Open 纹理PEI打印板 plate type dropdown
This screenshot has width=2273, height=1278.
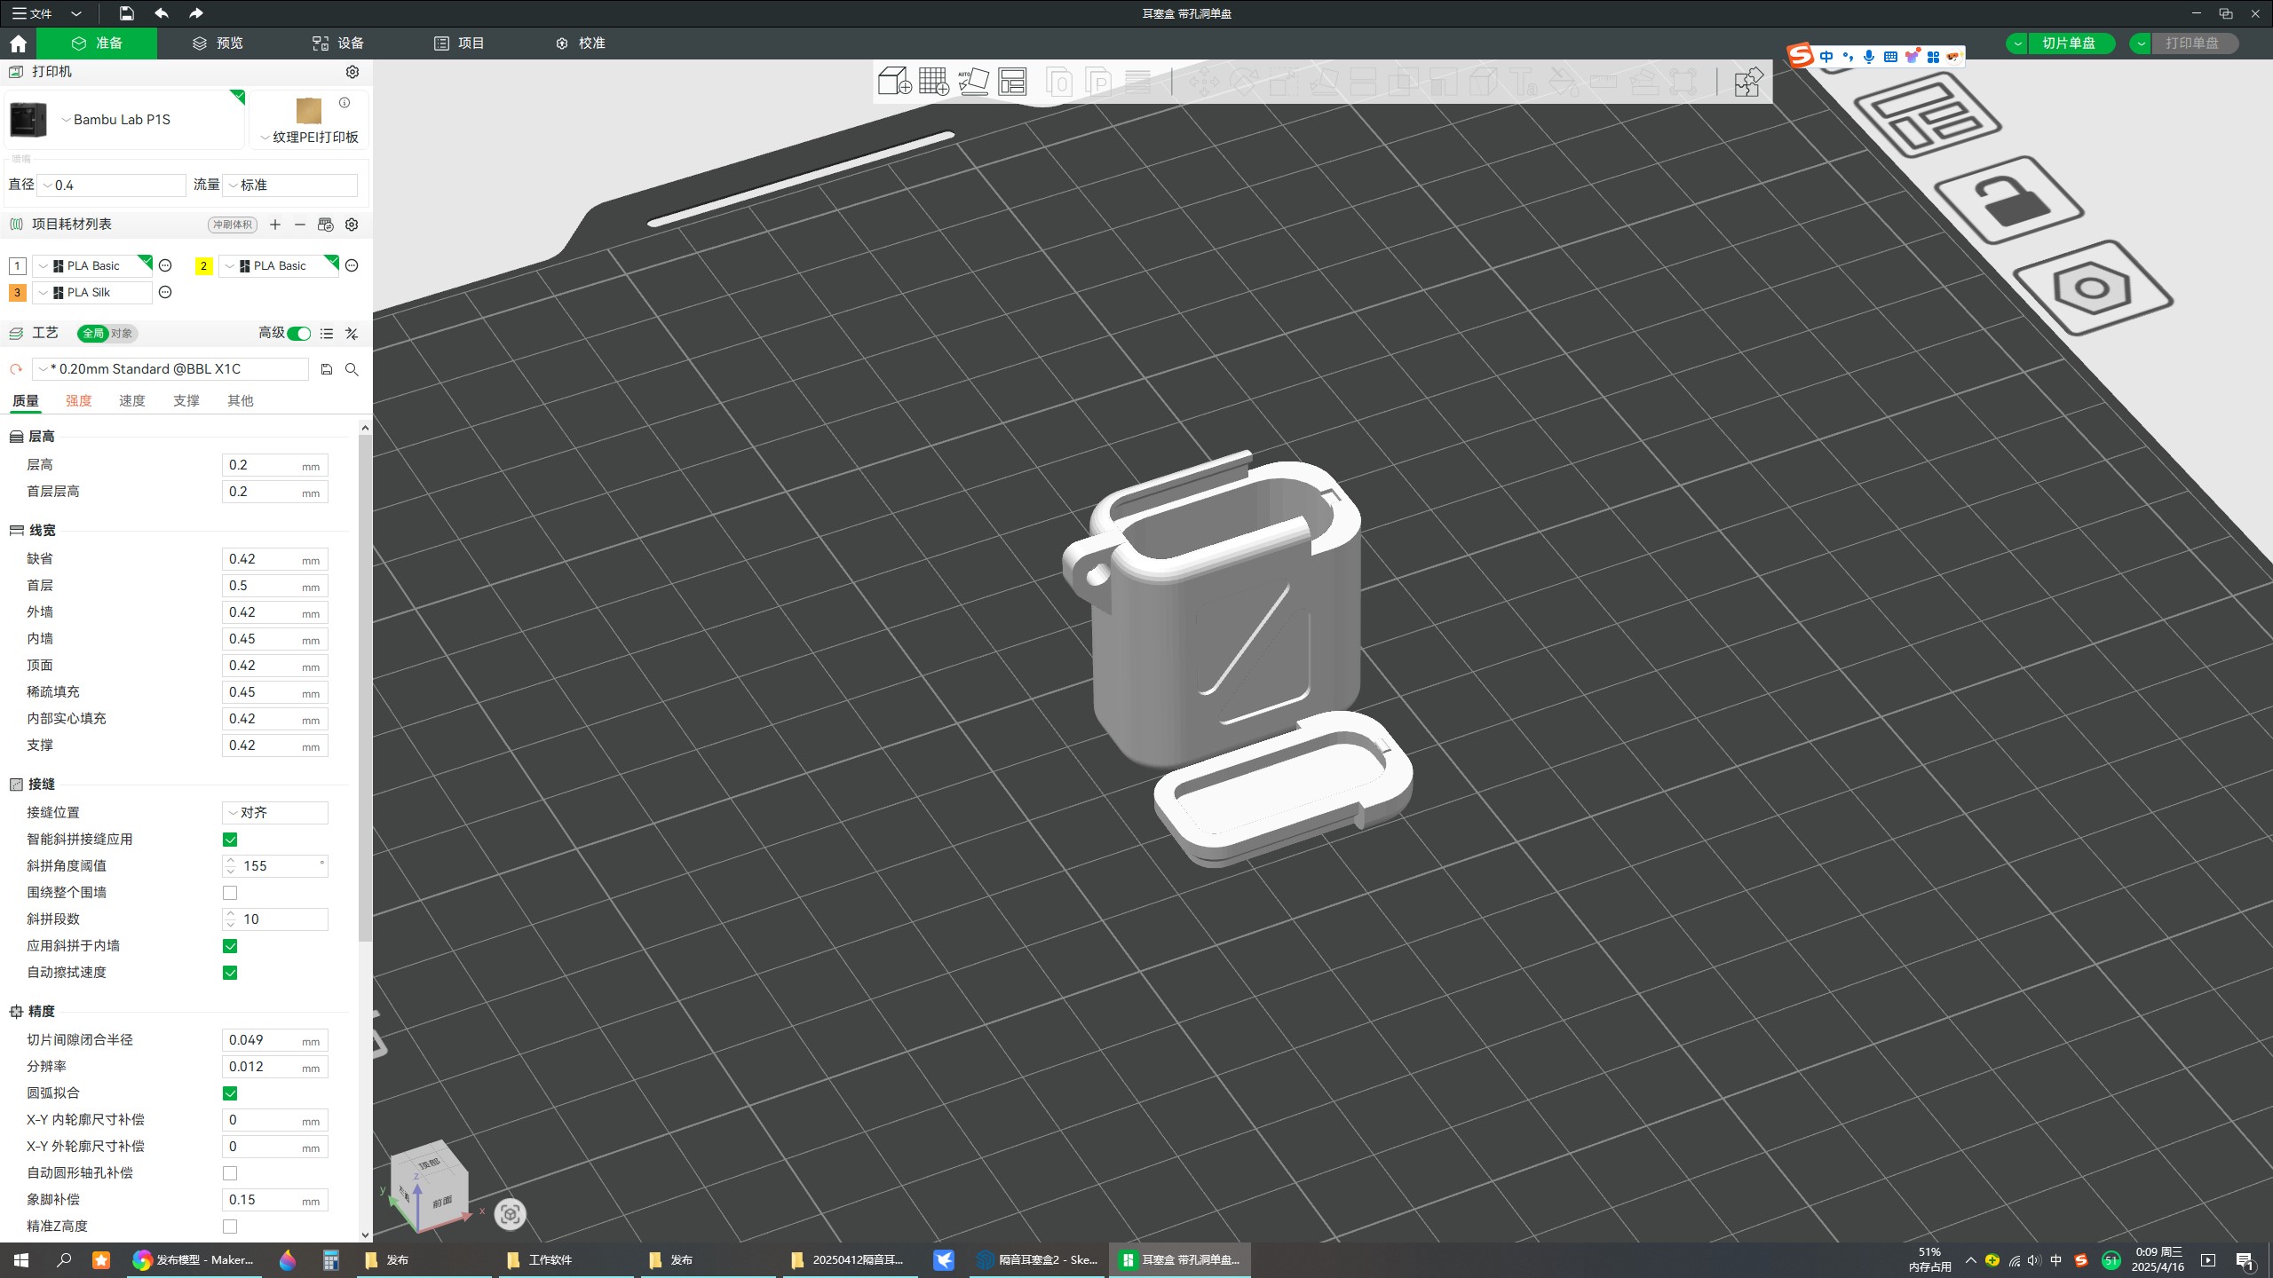point(309,138)
